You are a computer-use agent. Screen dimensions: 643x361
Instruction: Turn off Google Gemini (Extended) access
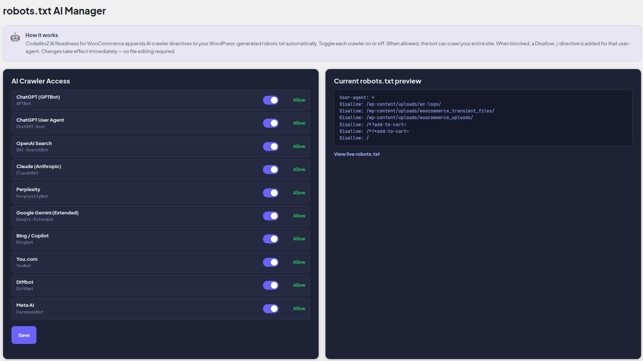click(271, 216)
